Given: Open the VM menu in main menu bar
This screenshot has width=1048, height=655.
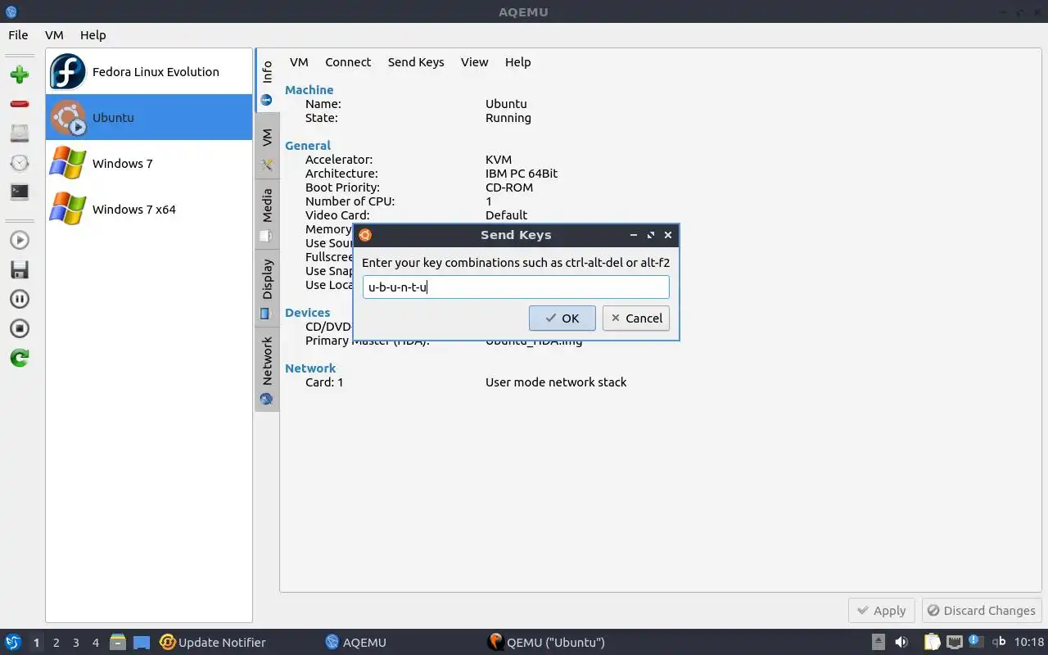Looking at the screenshot, I should tap(54, 35).
